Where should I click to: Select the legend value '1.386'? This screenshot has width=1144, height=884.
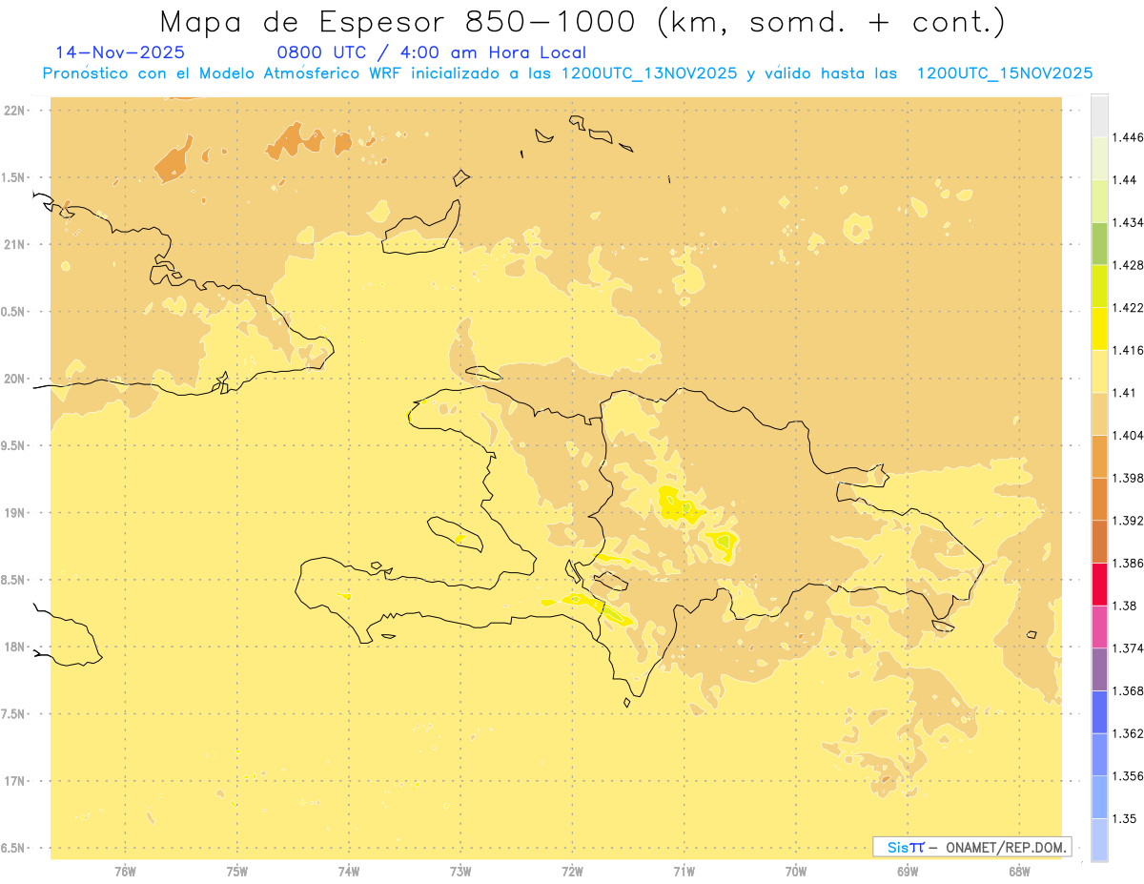pyautogui.click(x=1127, y=564)
